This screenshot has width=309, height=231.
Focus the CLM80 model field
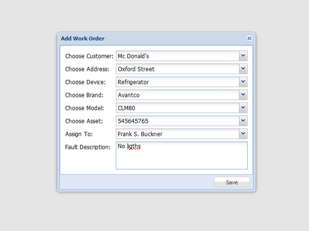pyautogui.click(x=178, y=108)
